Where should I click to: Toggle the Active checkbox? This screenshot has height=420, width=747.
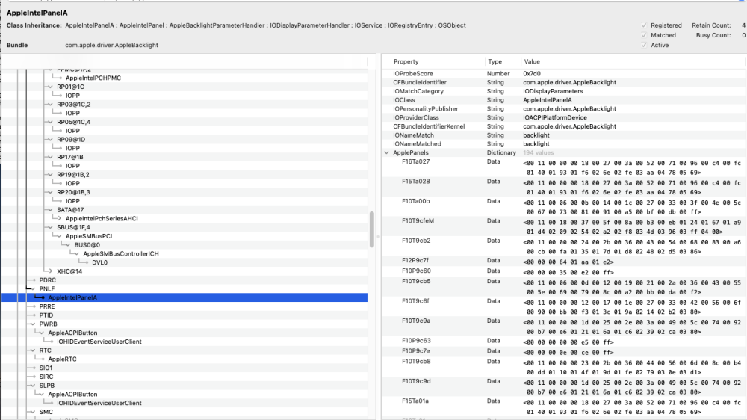[x=644, y=46]
